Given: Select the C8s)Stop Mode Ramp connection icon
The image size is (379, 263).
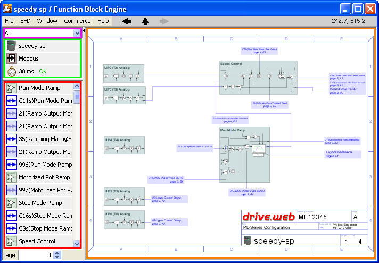Looking at the screenshot, I should pyautogui.click(x=11, y=228).
